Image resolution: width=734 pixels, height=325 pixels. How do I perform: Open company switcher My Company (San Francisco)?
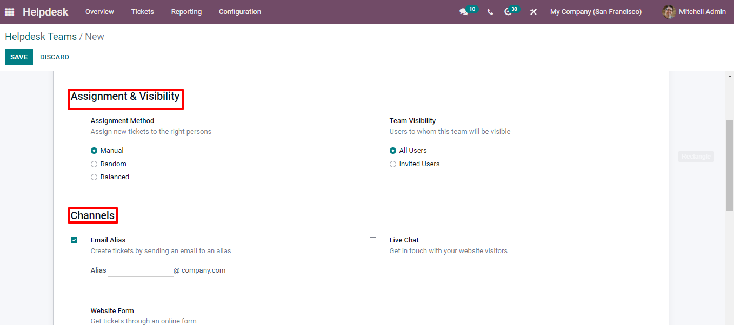[596, 12]
